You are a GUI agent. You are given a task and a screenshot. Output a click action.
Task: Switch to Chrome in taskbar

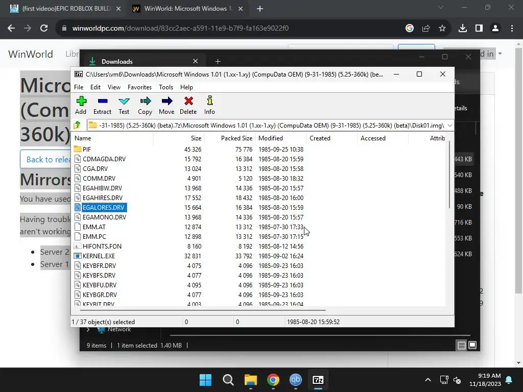click(x=273, y=380)
